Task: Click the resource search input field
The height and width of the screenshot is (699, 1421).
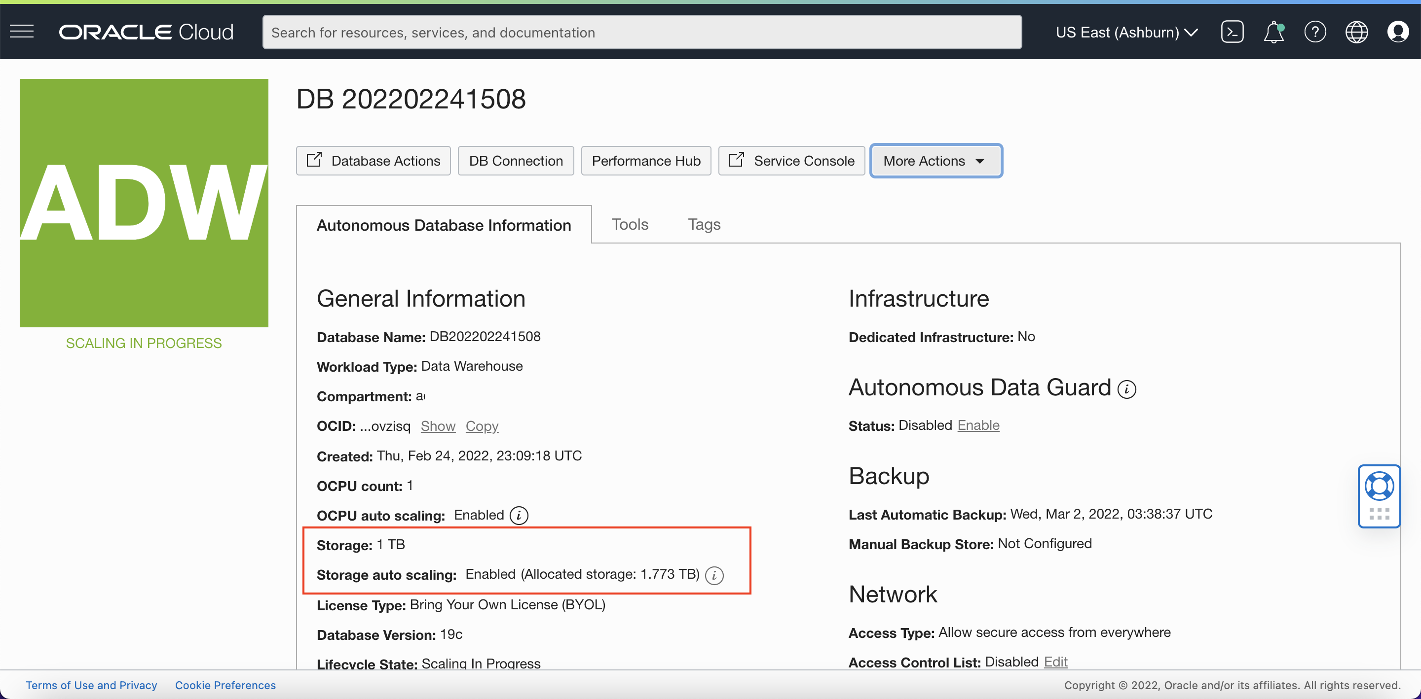Action: coord(641,33)
